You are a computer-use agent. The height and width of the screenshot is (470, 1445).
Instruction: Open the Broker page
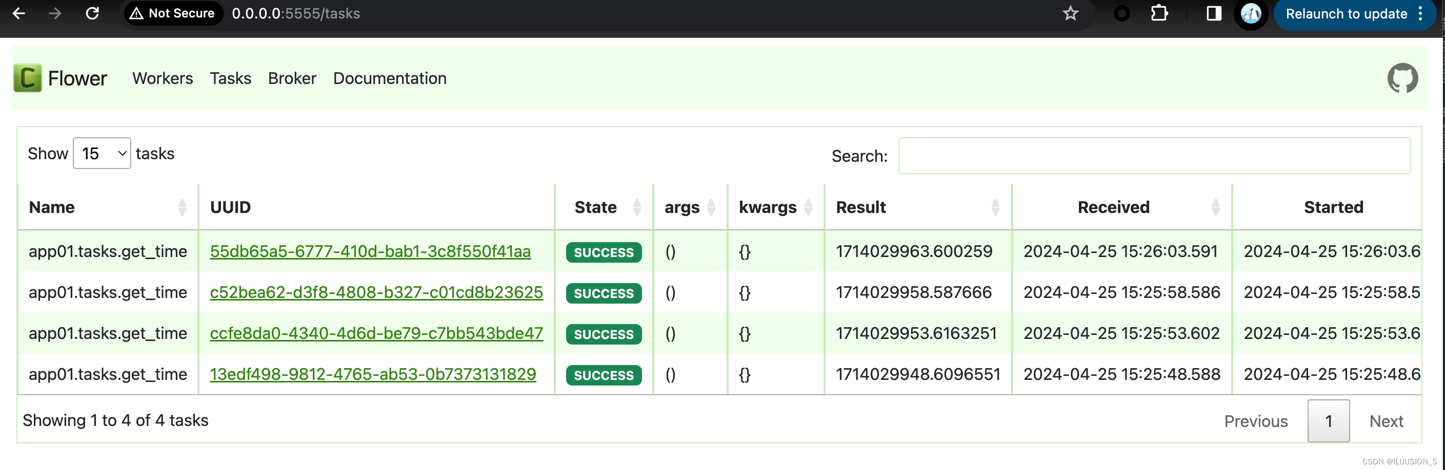pos(292,78)
